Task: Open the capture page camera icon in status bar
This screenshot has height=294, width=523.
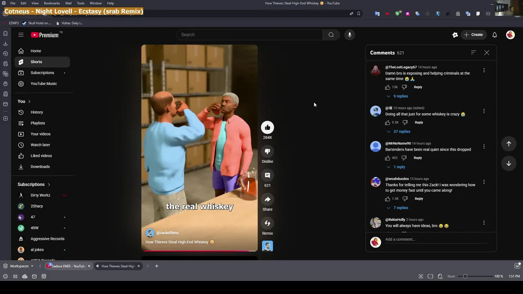Action: (x=421, y=276)
